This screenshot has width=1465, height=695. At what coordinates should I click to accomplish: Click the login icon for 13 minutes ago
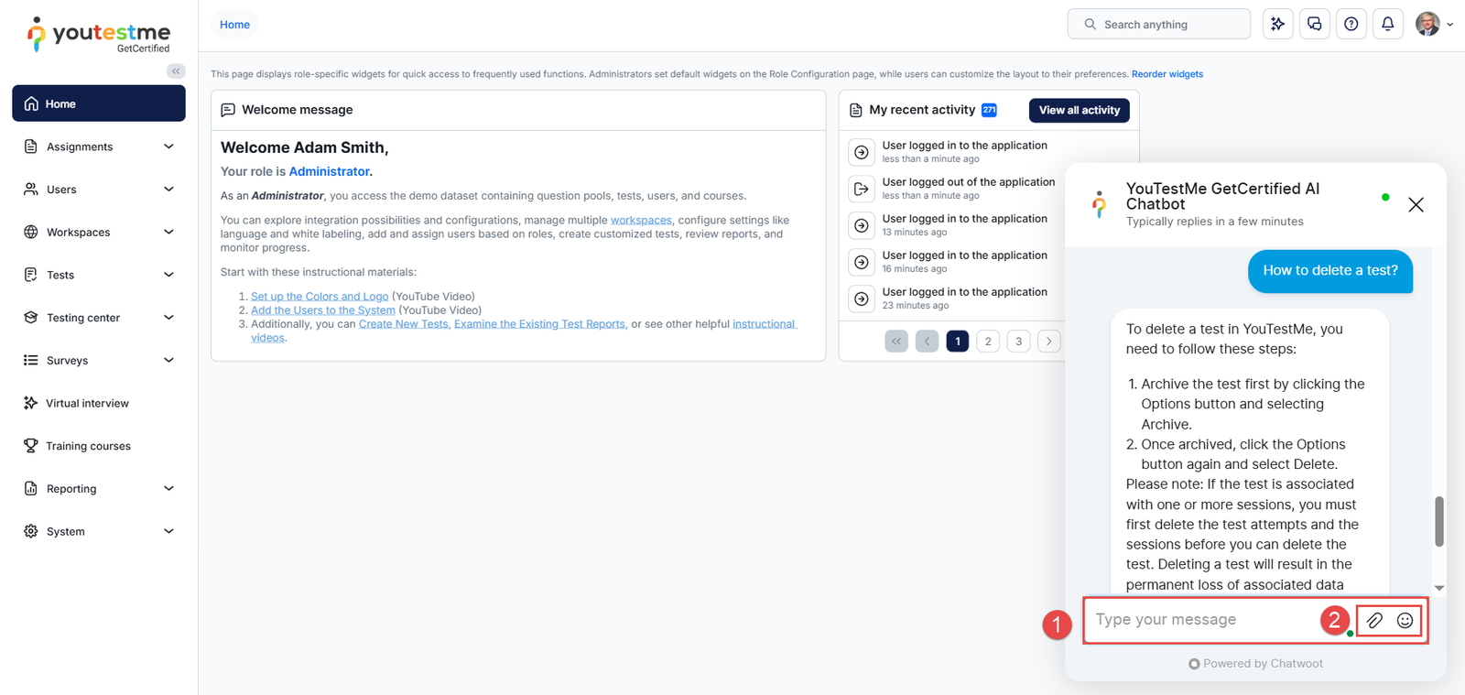pyautogui.click(x=862, y=225)
